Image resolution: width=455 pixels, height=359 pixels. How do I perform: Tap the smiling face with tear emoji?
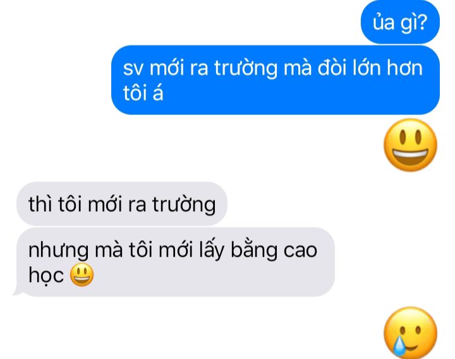pos(410,332)
